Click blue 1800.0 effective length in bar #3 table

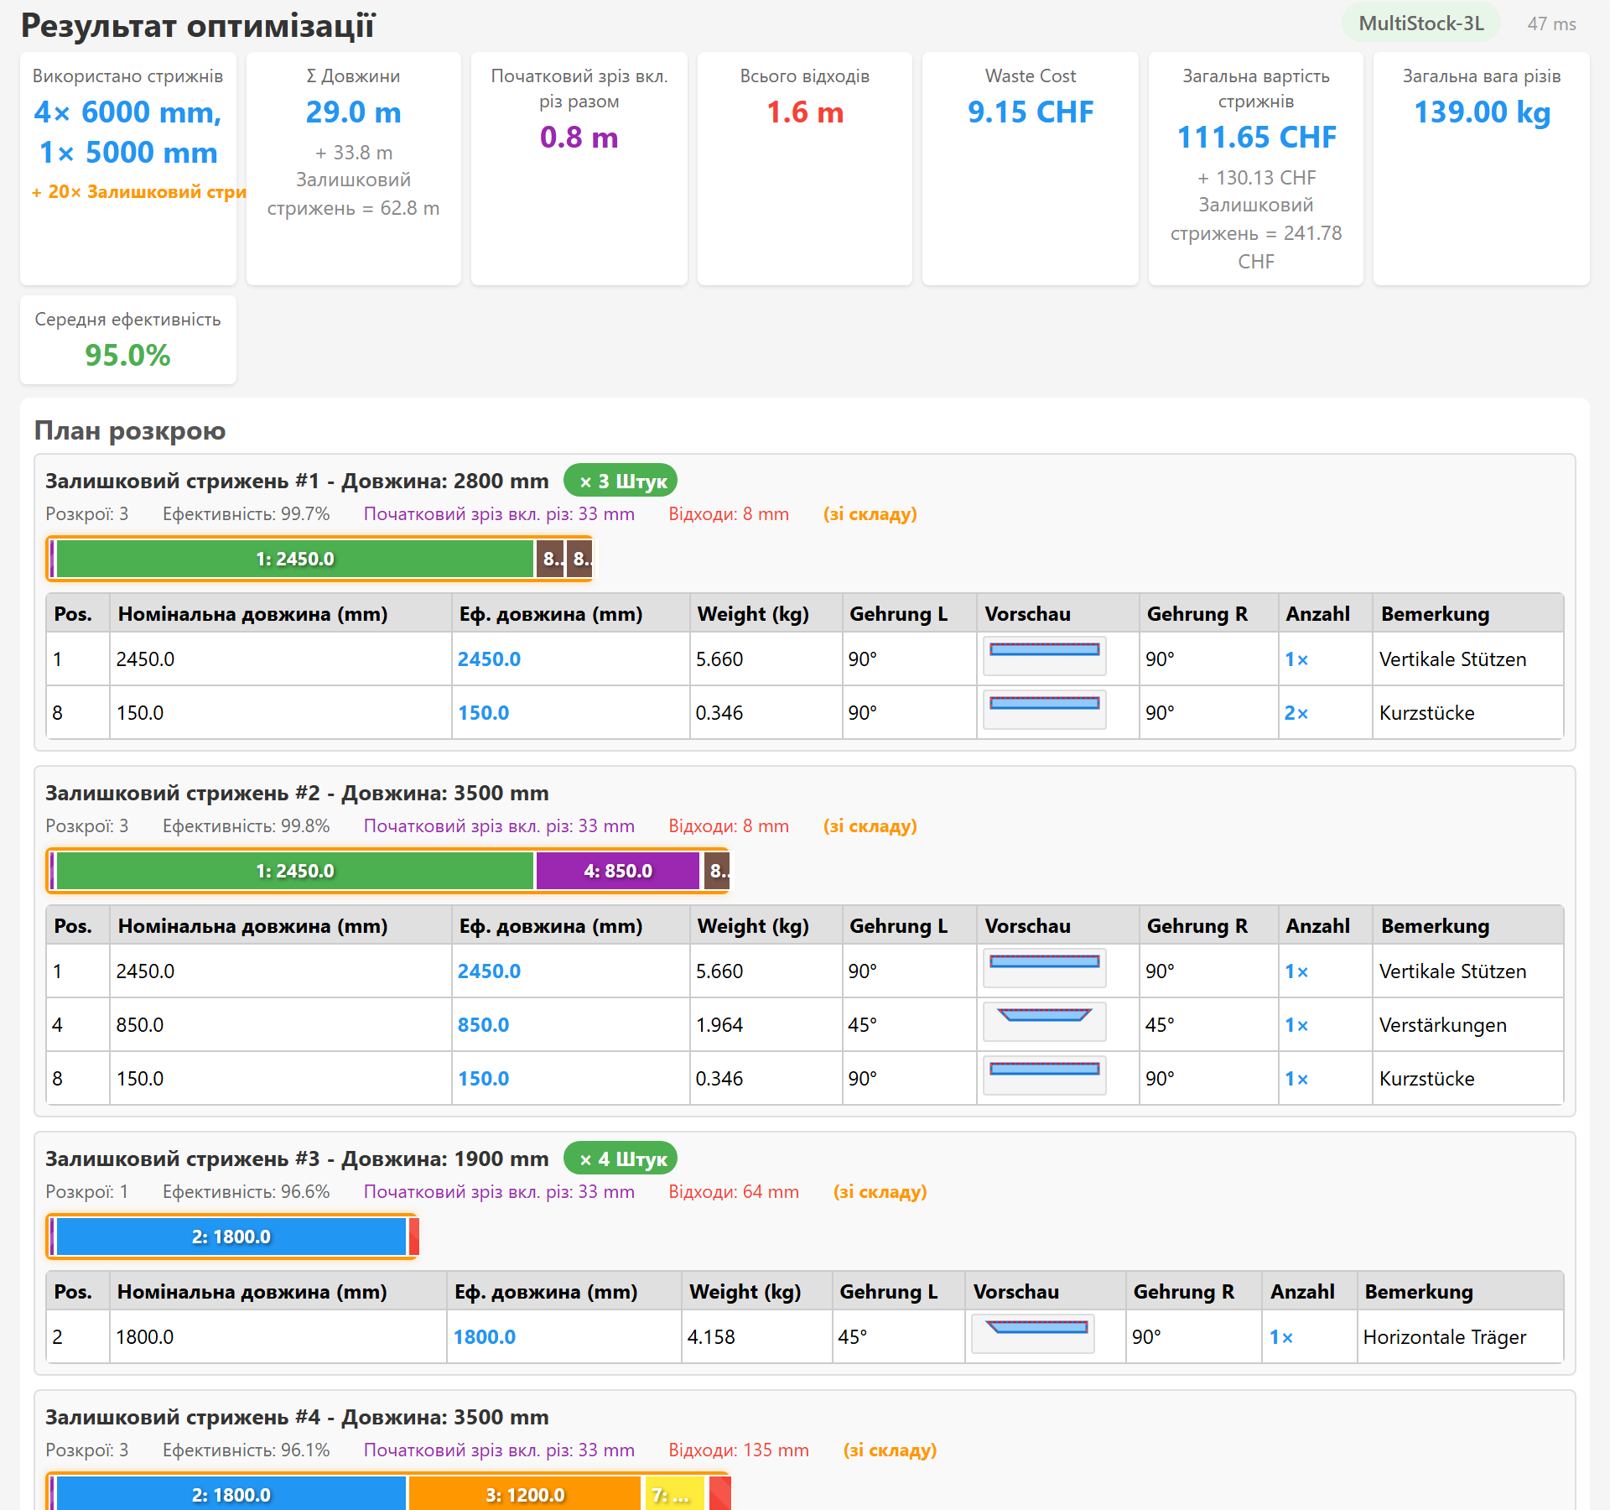click(x=485, y=1337)
